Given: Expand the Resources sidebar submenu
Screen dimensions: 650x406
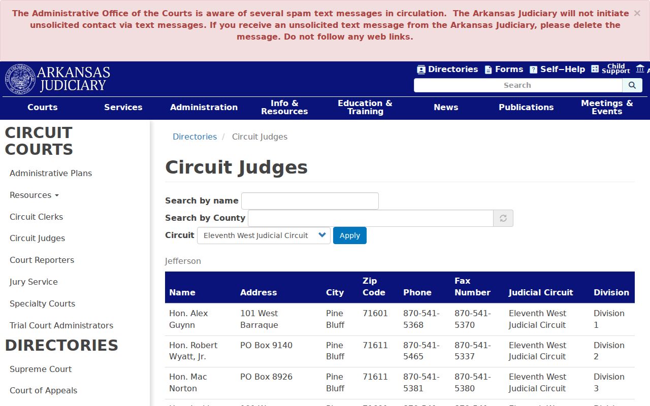Looking at the screenshot, I should pyautogui.click(x=34, y=195).
